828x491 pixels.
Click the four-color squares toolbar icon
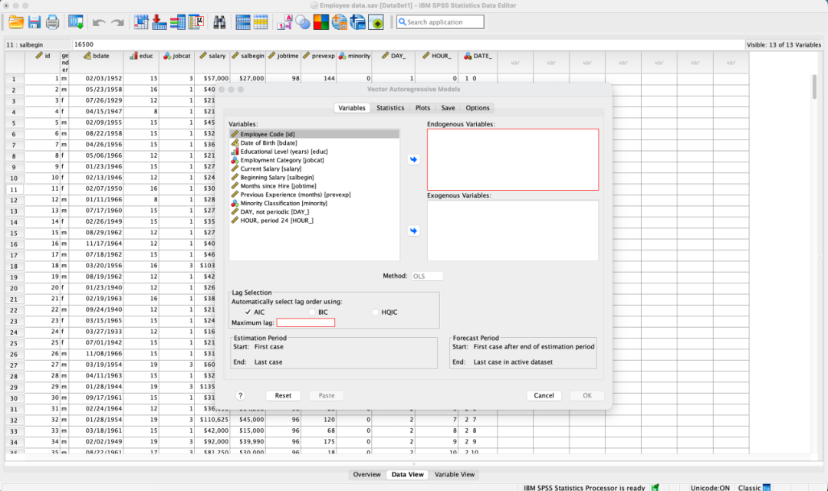coord(320,22)
